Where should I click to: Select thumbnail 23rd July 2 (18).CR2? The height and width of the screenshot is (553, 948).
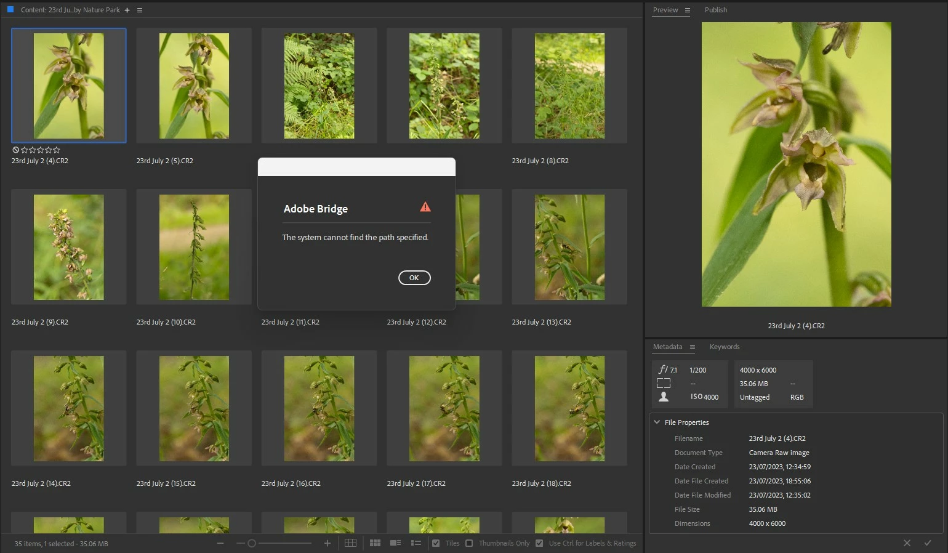click(x=569, y=408)
